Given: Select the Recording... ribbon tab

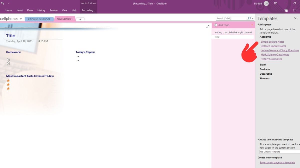Looking at the screenshot, I should (88, 10).
